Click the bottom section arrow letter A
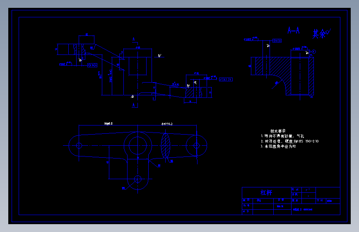The width and height of the screenshot is (359, 232). [x=133, y=105]
